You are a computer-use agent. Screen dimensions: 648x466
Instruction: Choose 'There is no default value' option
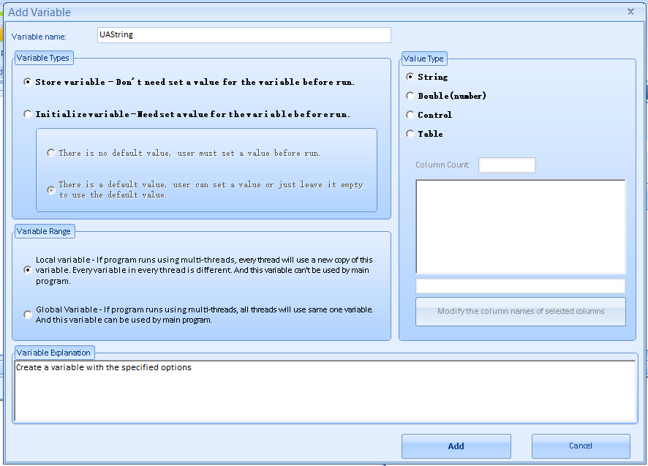[51, 153]
